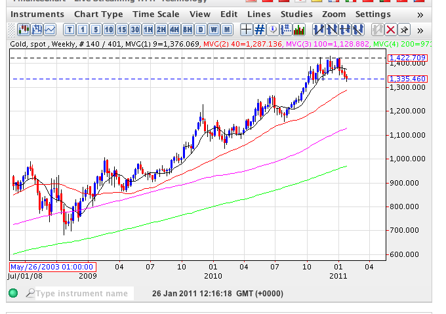Screen dimensions: 446x314
Task: Switch to monthly (M) time scale
Action: coord(227,29)
